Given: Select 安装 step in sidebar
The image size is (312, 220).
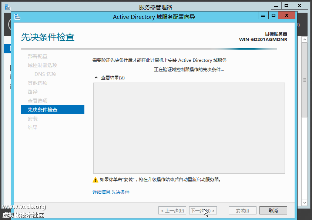Looking at the screenshot, I should pyautogui.click(x=33, y=119).
